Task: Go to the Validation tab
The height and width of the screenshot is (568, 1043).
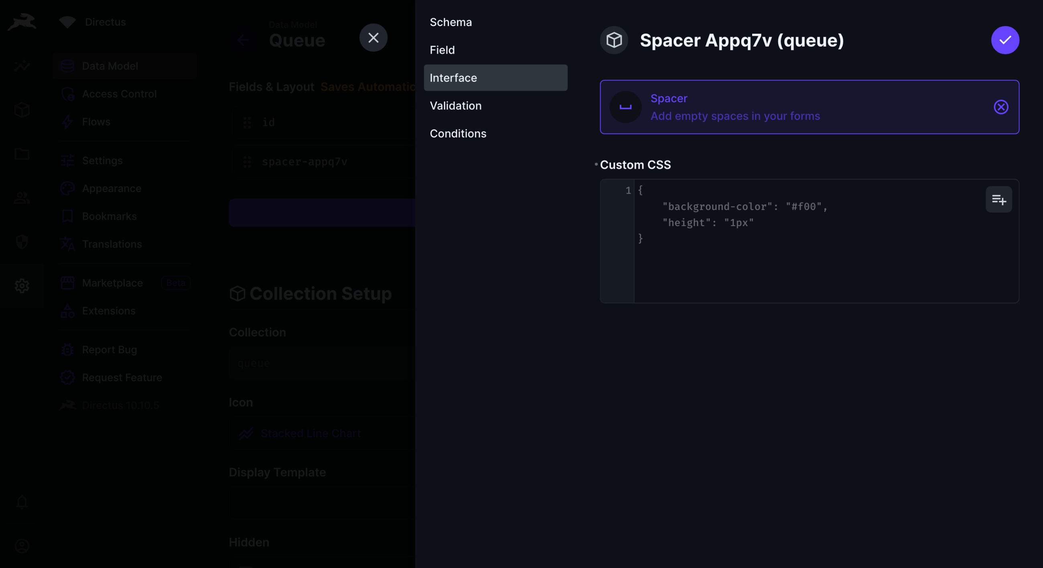Action: pos(455,105)
